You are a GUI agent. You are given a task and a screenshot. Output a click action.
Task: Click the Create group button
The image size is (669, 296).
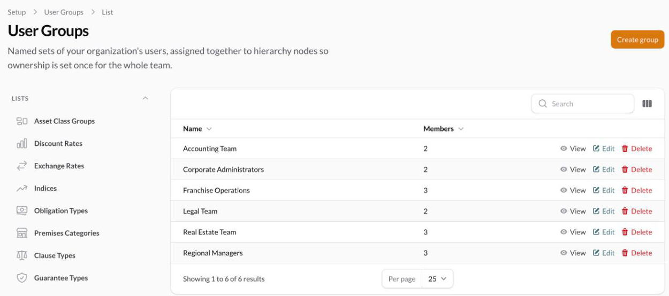pos(637,40)
